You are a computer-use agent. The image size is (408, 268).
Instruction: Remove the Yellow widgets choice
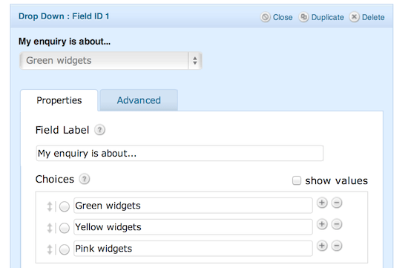click(x=337, y=224)
